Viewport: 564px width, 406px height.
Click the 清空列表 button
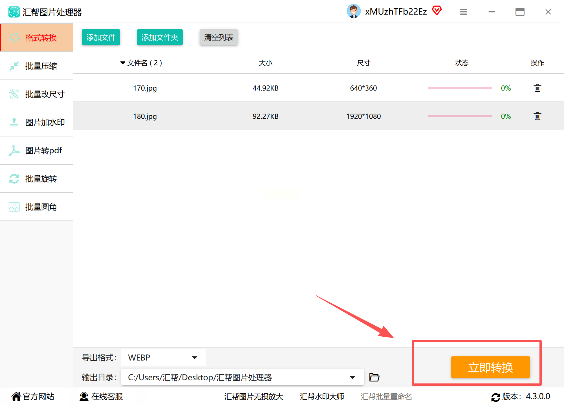[x=219, y=37]
